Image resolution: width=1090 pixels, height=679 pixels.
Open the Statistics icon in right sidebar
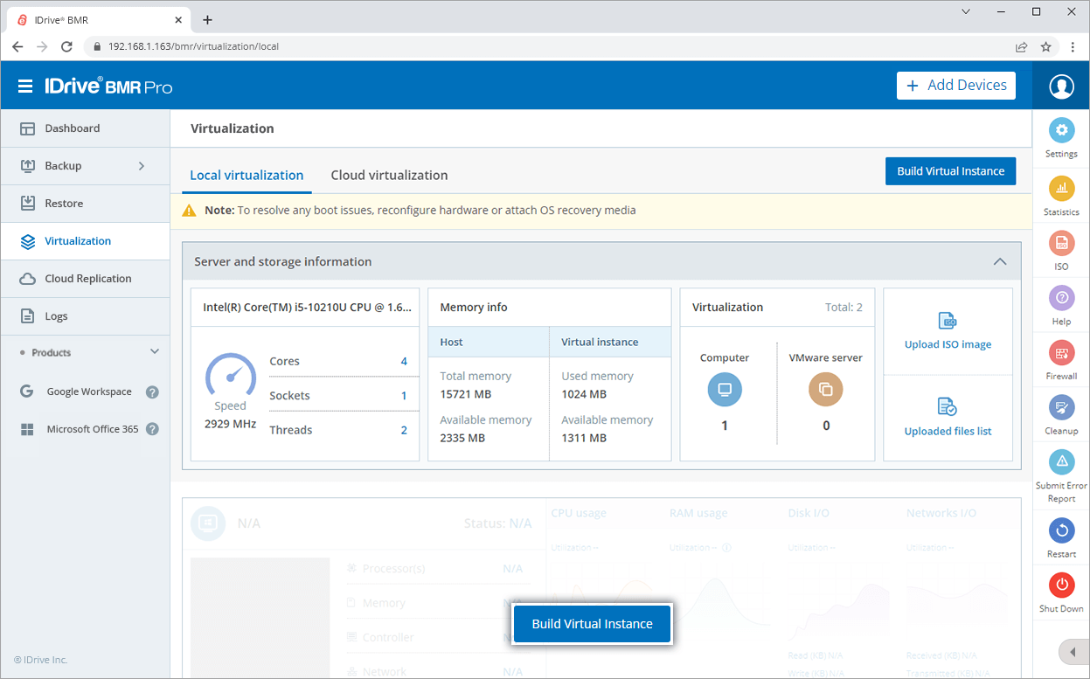click(1061, 189)
